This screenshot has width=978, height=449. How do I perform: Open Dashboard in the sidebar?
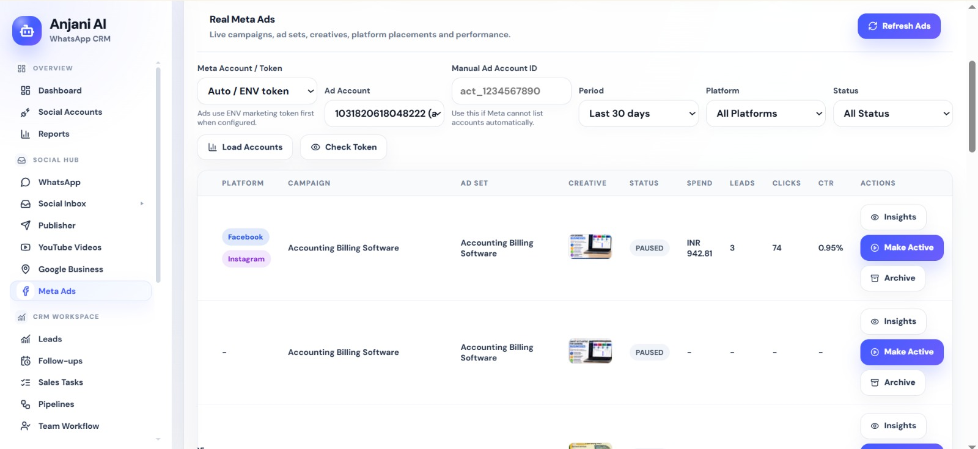pyautogui.click(x=81, y=90)
